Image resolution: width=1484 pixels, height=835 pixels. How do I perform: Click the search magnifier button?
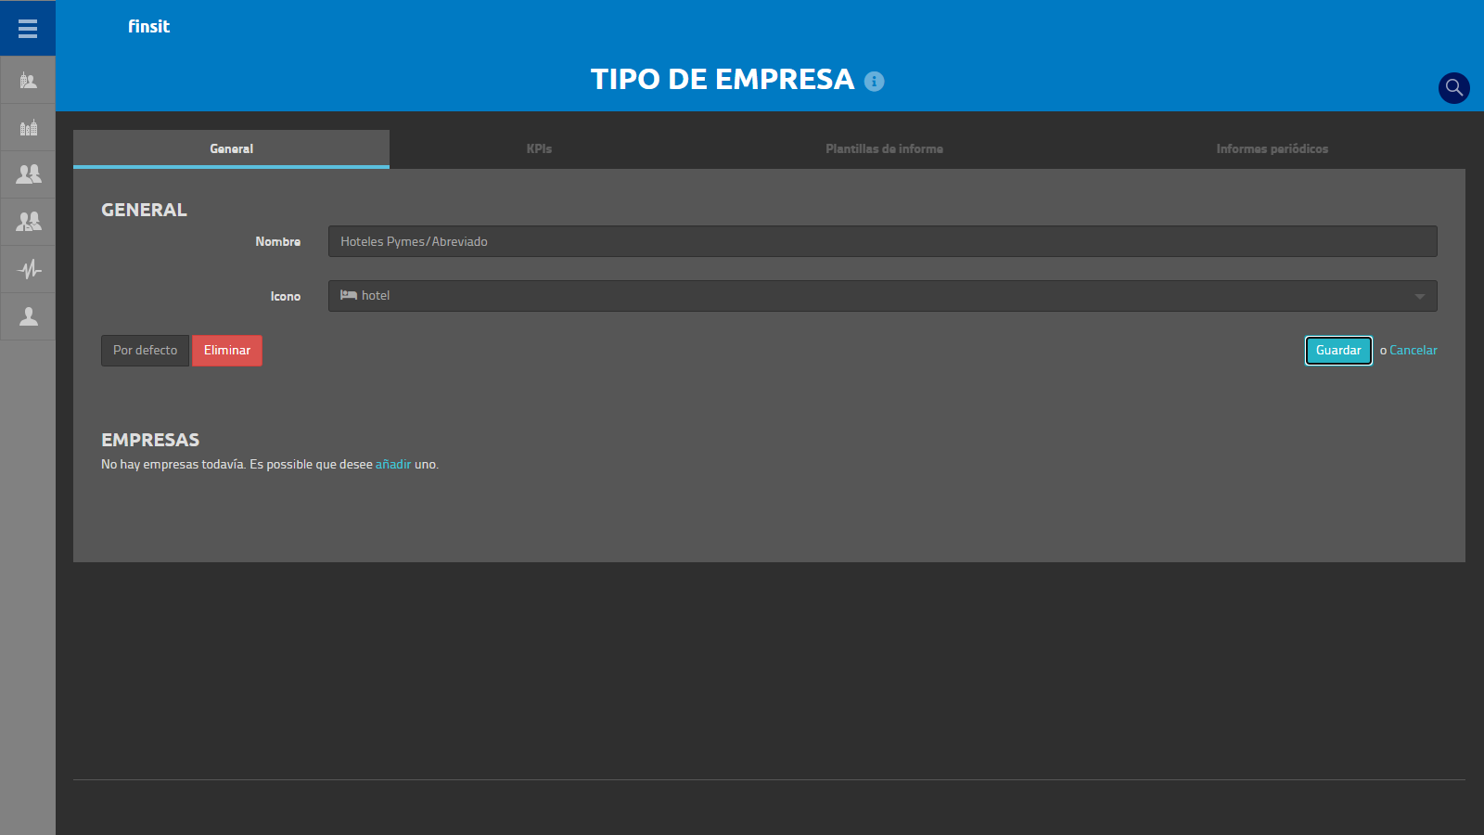click(x=1453, y=88)
